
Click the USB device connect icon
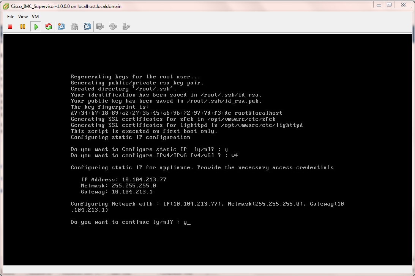[126, 27]
